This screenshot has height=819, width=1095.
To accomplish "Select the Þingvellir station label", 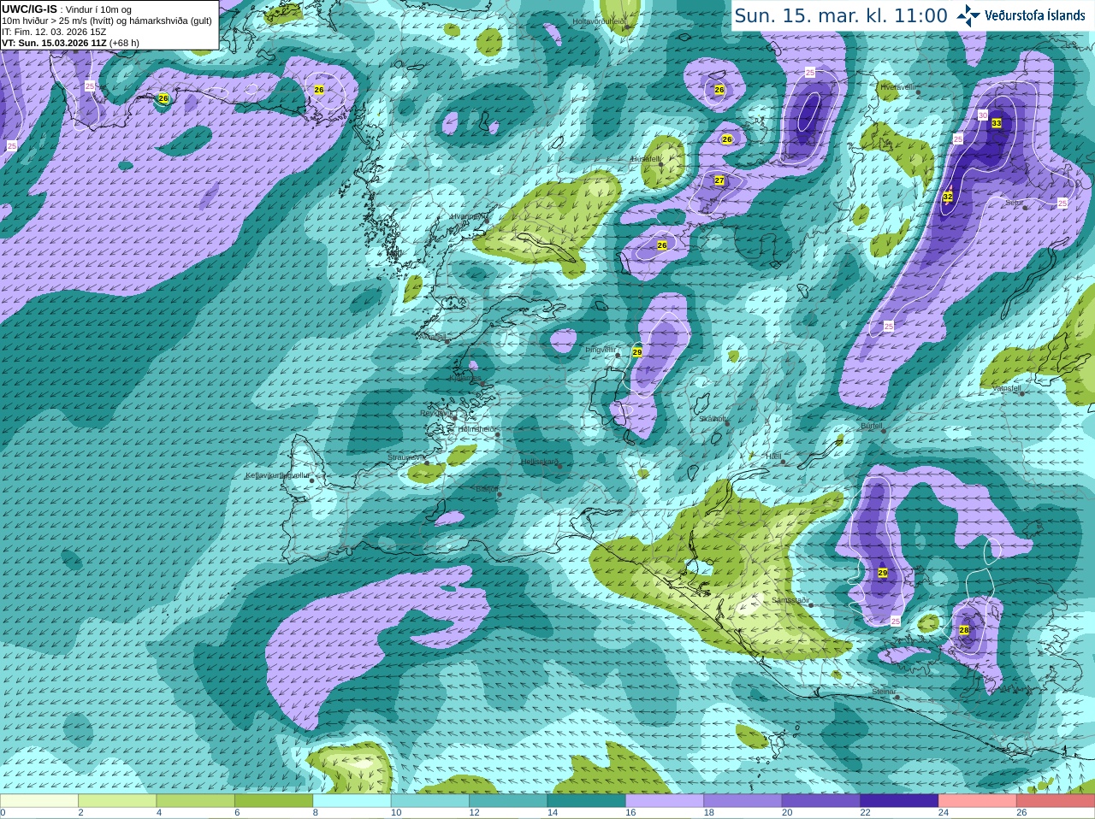I will point(601,350).
